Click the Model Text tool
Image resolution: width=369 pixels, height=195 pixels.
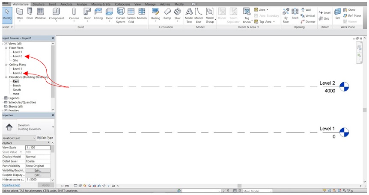point(189,14)
